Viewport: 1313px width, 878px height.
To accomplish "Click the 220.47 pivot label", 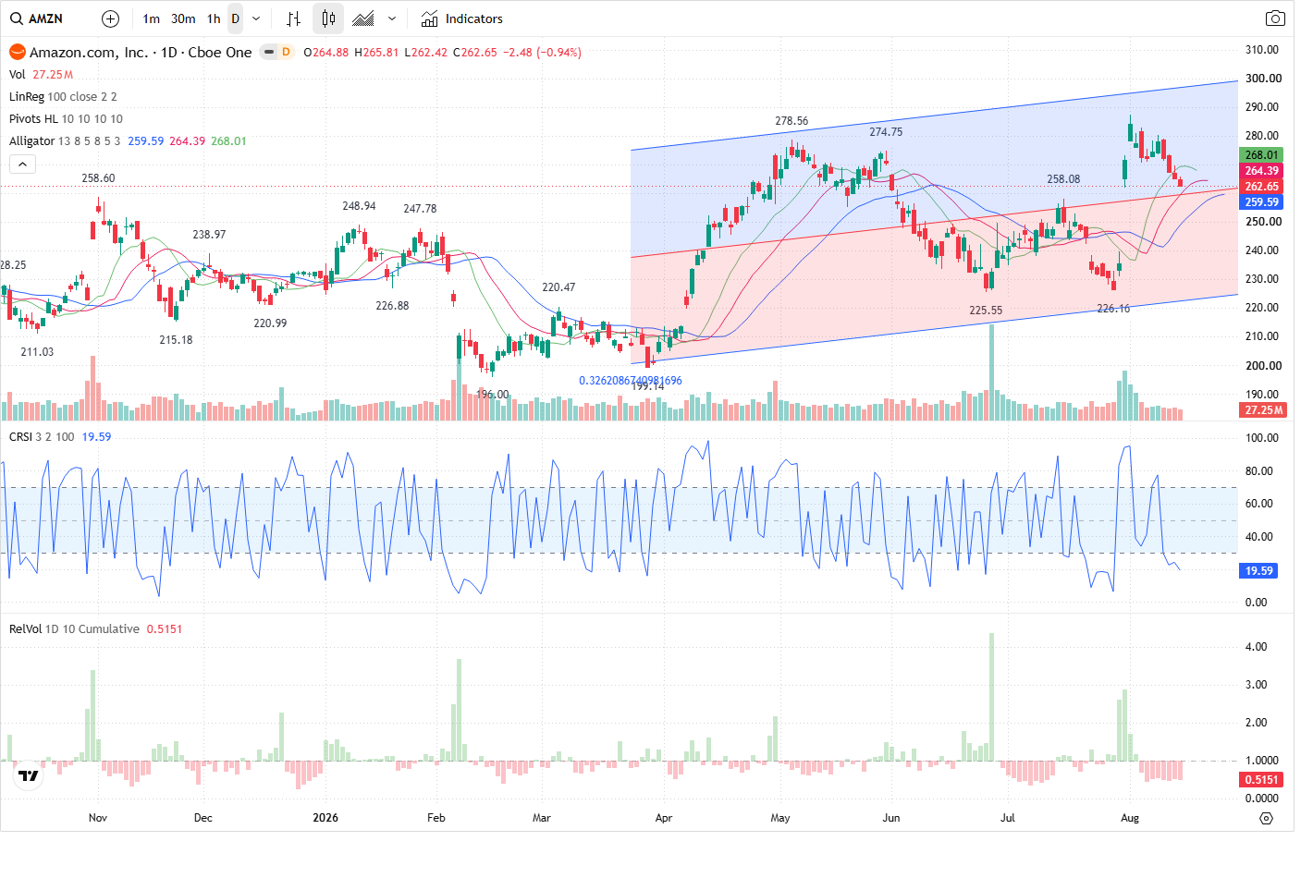I will coord(558,287).
